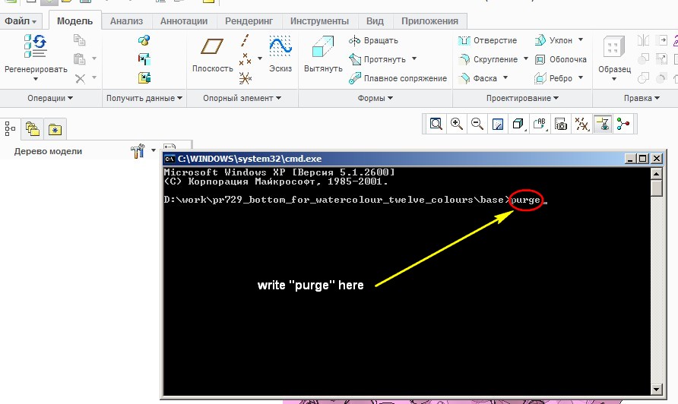This screenshot has height=404, width=678.
Task: Select the Revolve tool (Вращать)
Action: 373,40
